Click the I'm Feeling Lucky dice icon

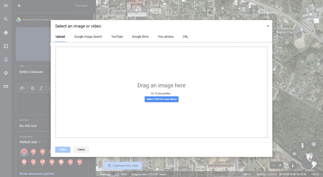pos(6,46)
